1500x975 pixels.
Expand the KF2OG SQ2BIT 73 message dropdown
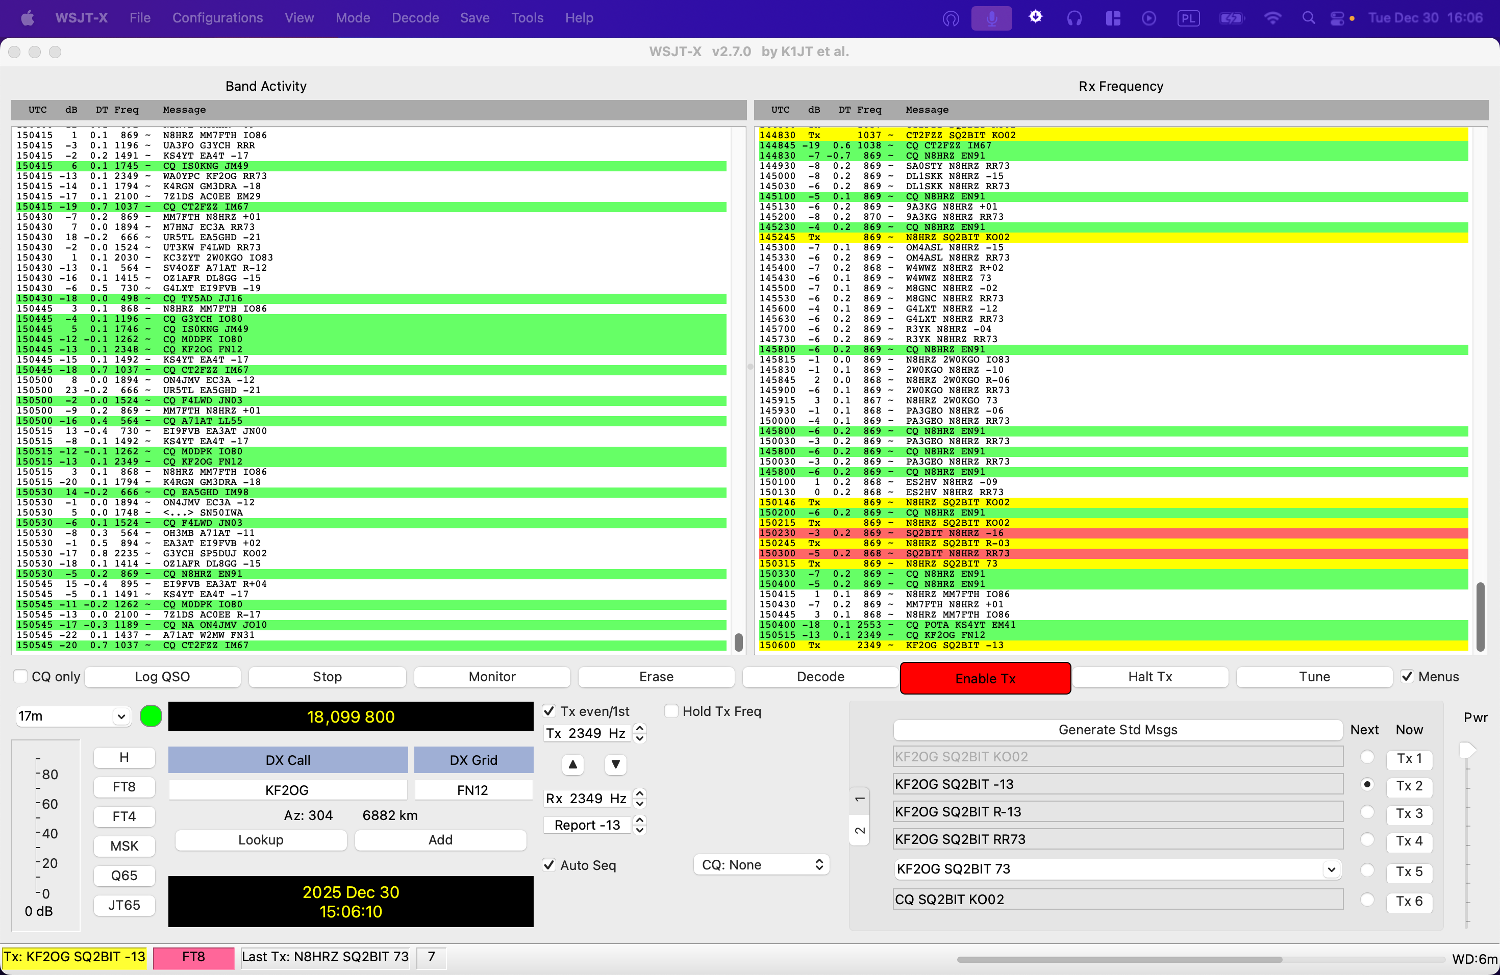click(x=1331, y=869)
